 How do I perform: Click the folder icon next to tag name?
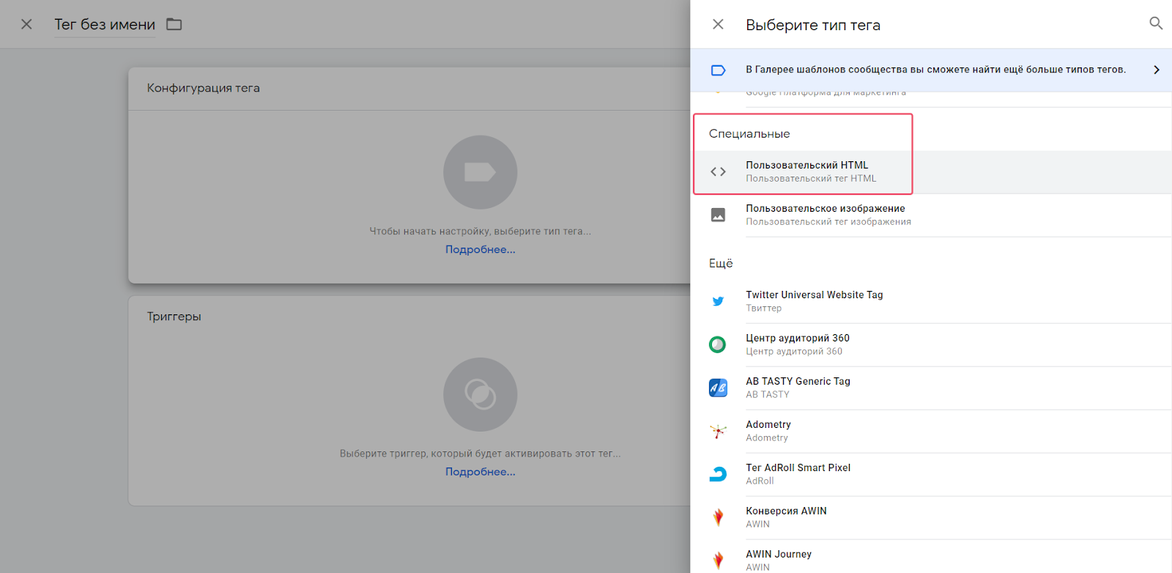[x=174, y=24]
